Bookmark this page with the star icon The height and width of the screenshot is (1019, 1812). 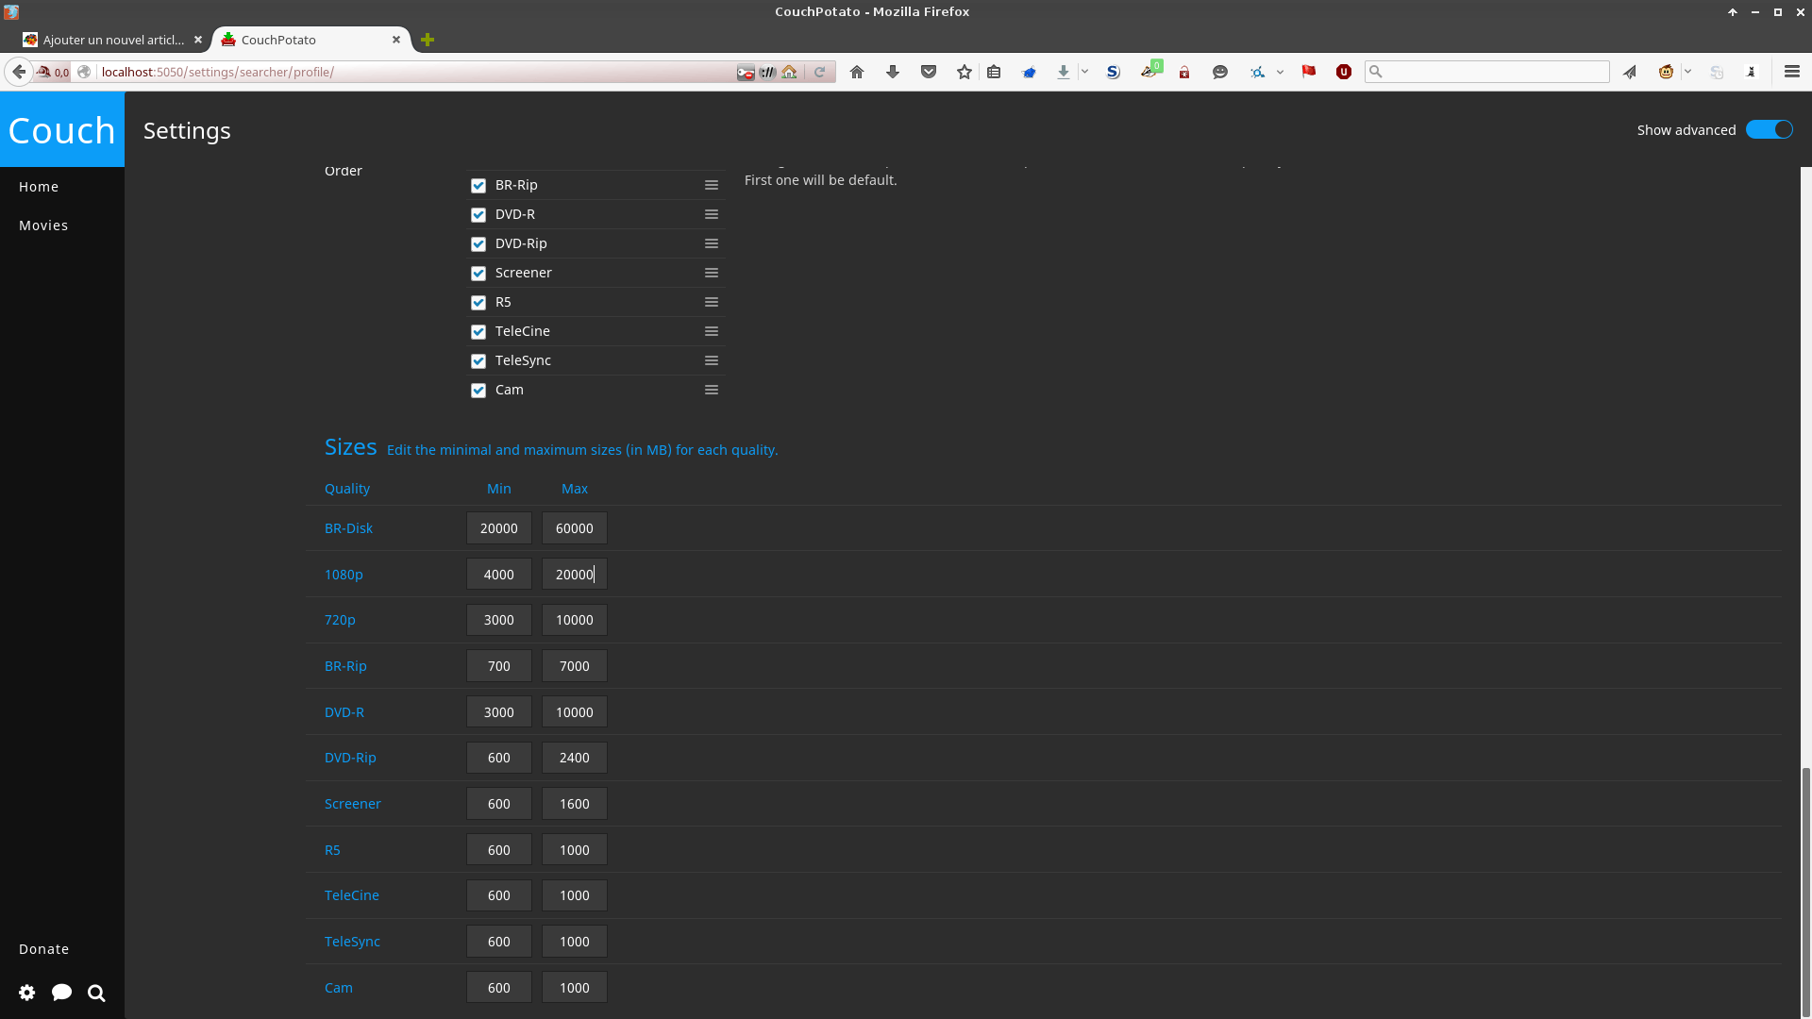[964, 72]
